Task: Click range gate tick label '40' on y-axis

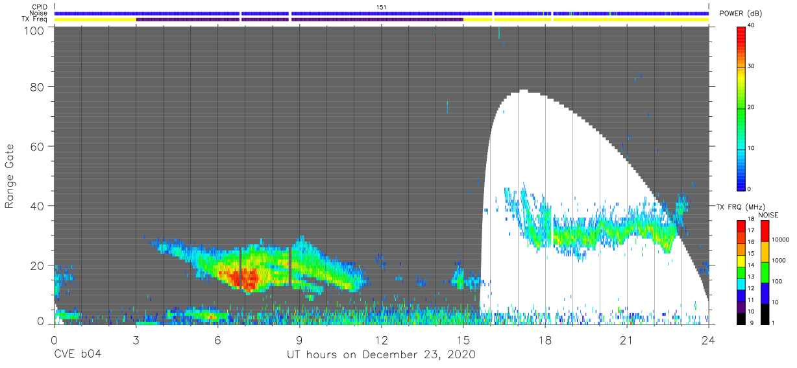Action: click(38, 206)
